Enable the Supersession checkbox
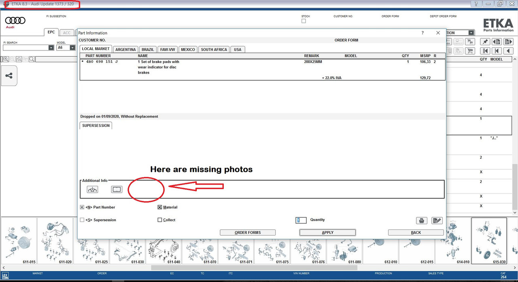The height and width of the screenshot is (282, 518). 82,220
